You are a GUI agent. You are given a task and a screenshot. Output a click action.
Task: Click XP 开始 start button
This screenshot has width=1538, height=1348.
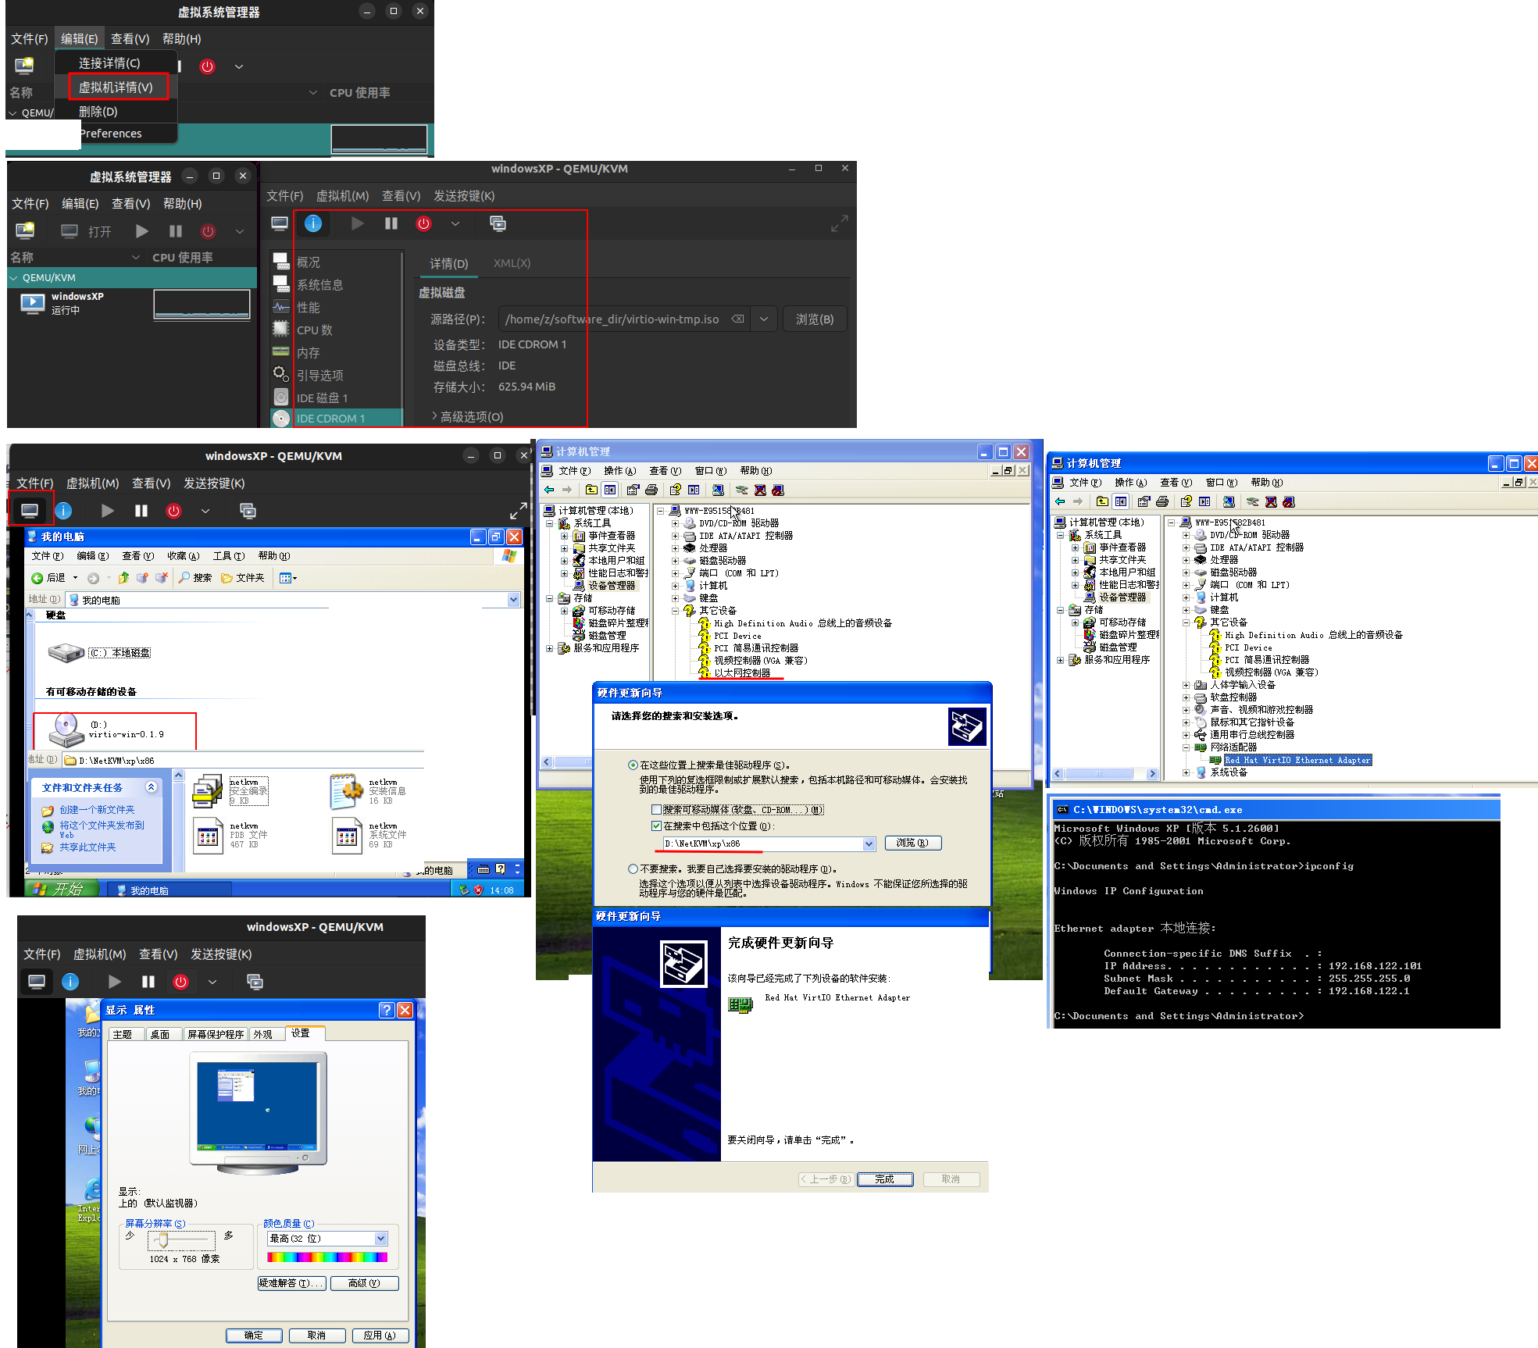[62, 890]
